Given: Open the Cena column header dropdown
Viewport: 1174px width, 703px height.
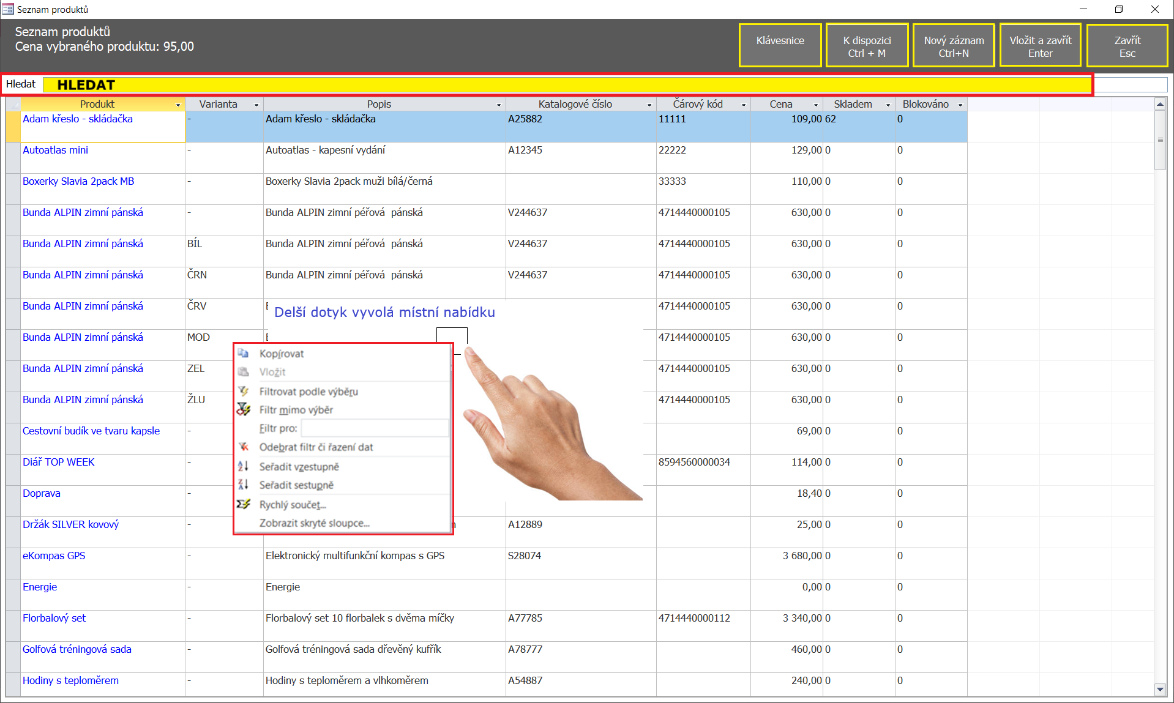Looking at the screenshot, I should (816, 105).
